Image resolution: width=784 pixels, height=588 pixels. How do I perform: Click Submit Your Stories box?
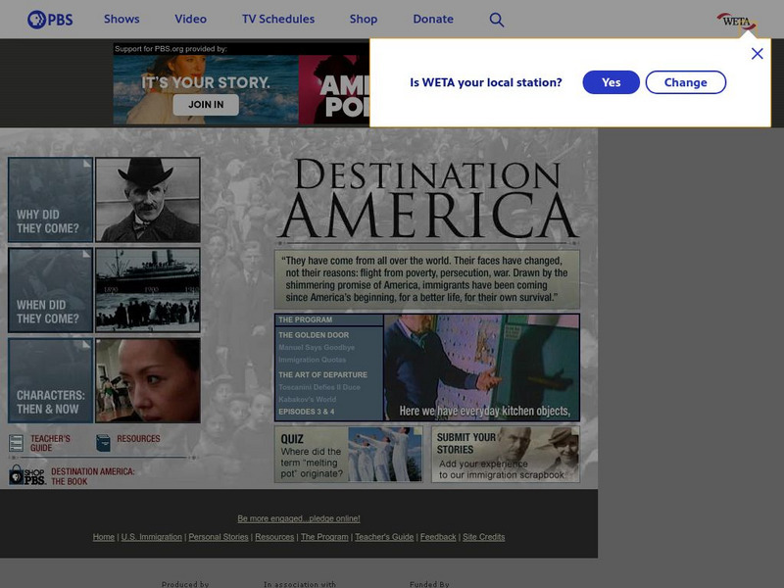[x=505, y=454]
